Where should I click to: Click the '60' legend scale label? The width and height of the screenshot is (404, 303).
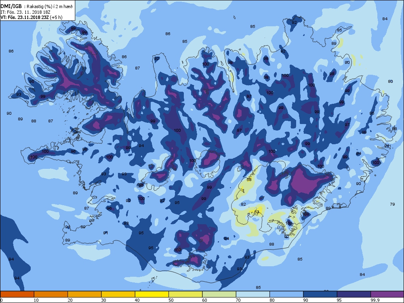pos(204,300)
